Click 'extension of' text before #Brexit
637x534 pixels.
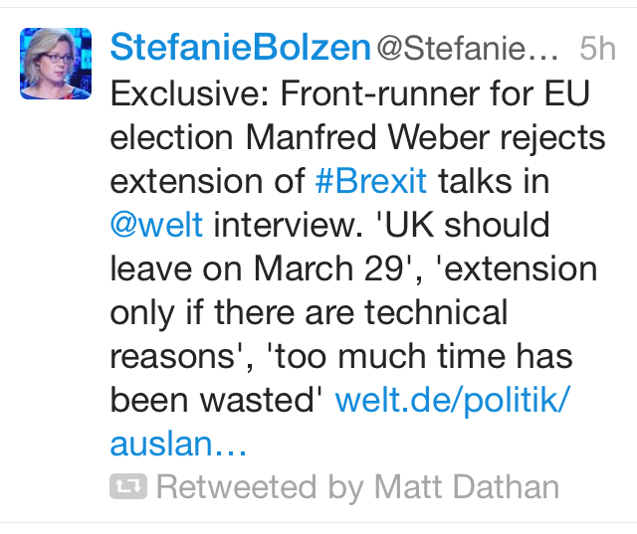click(x=208, y=181)
